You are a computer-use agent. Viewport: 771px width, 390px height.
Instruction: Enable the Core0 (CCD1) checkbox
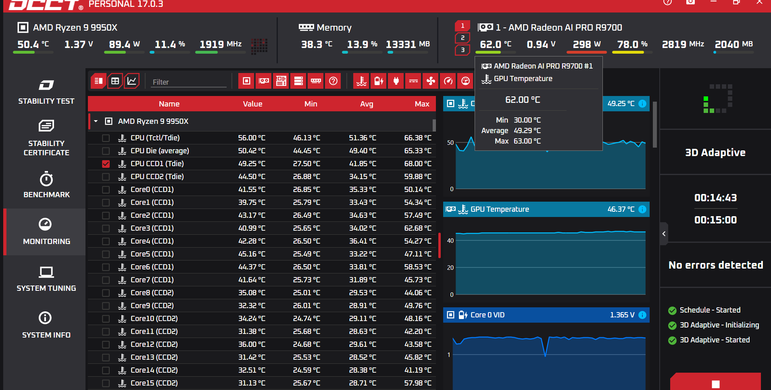tap(106, 190)
